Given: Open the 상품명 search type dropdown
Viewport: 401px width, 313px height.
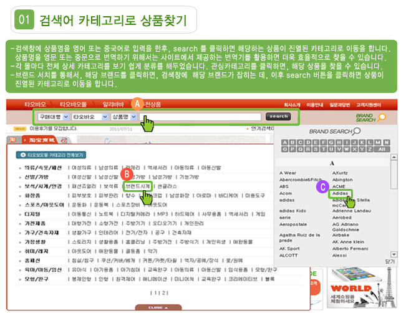Looking at the screenshot, I should 123,117.
